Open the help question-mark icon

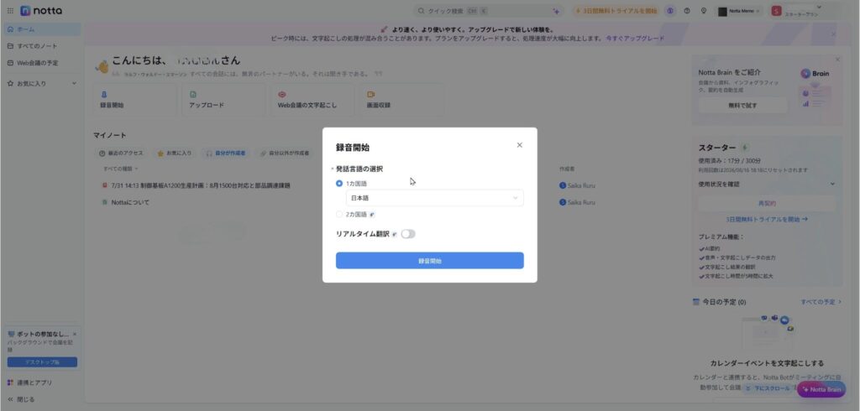point(687,11)
